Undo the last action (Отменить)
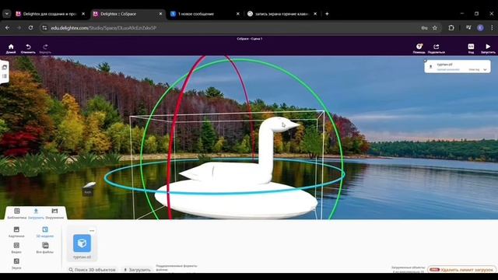Viewport: 498px width, 280px height. point(28,48)
